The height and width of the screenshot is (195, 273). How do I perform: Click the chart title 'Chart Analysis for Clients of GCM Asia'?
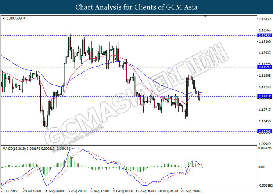[x=136, y=7]
